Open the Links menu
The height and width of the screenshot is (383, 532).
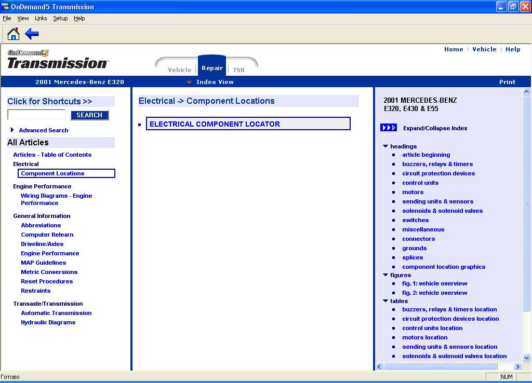point(41,18)
